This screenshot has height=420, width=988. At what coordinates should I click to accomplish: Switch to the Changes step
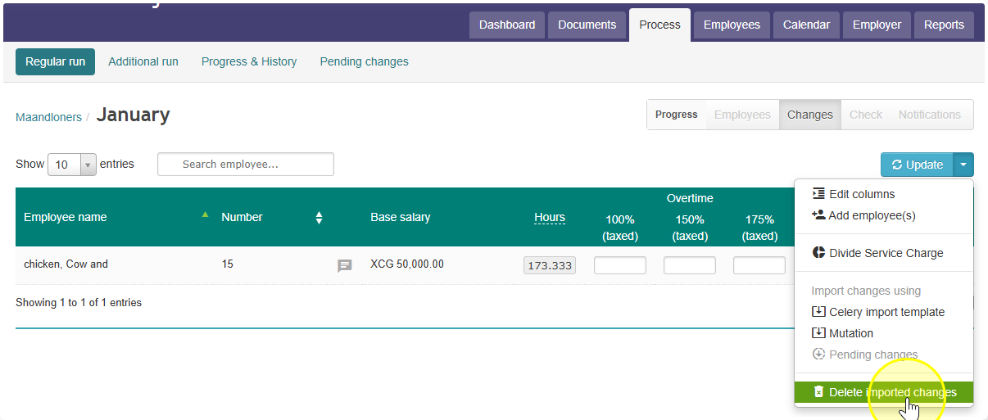point(810,115)
